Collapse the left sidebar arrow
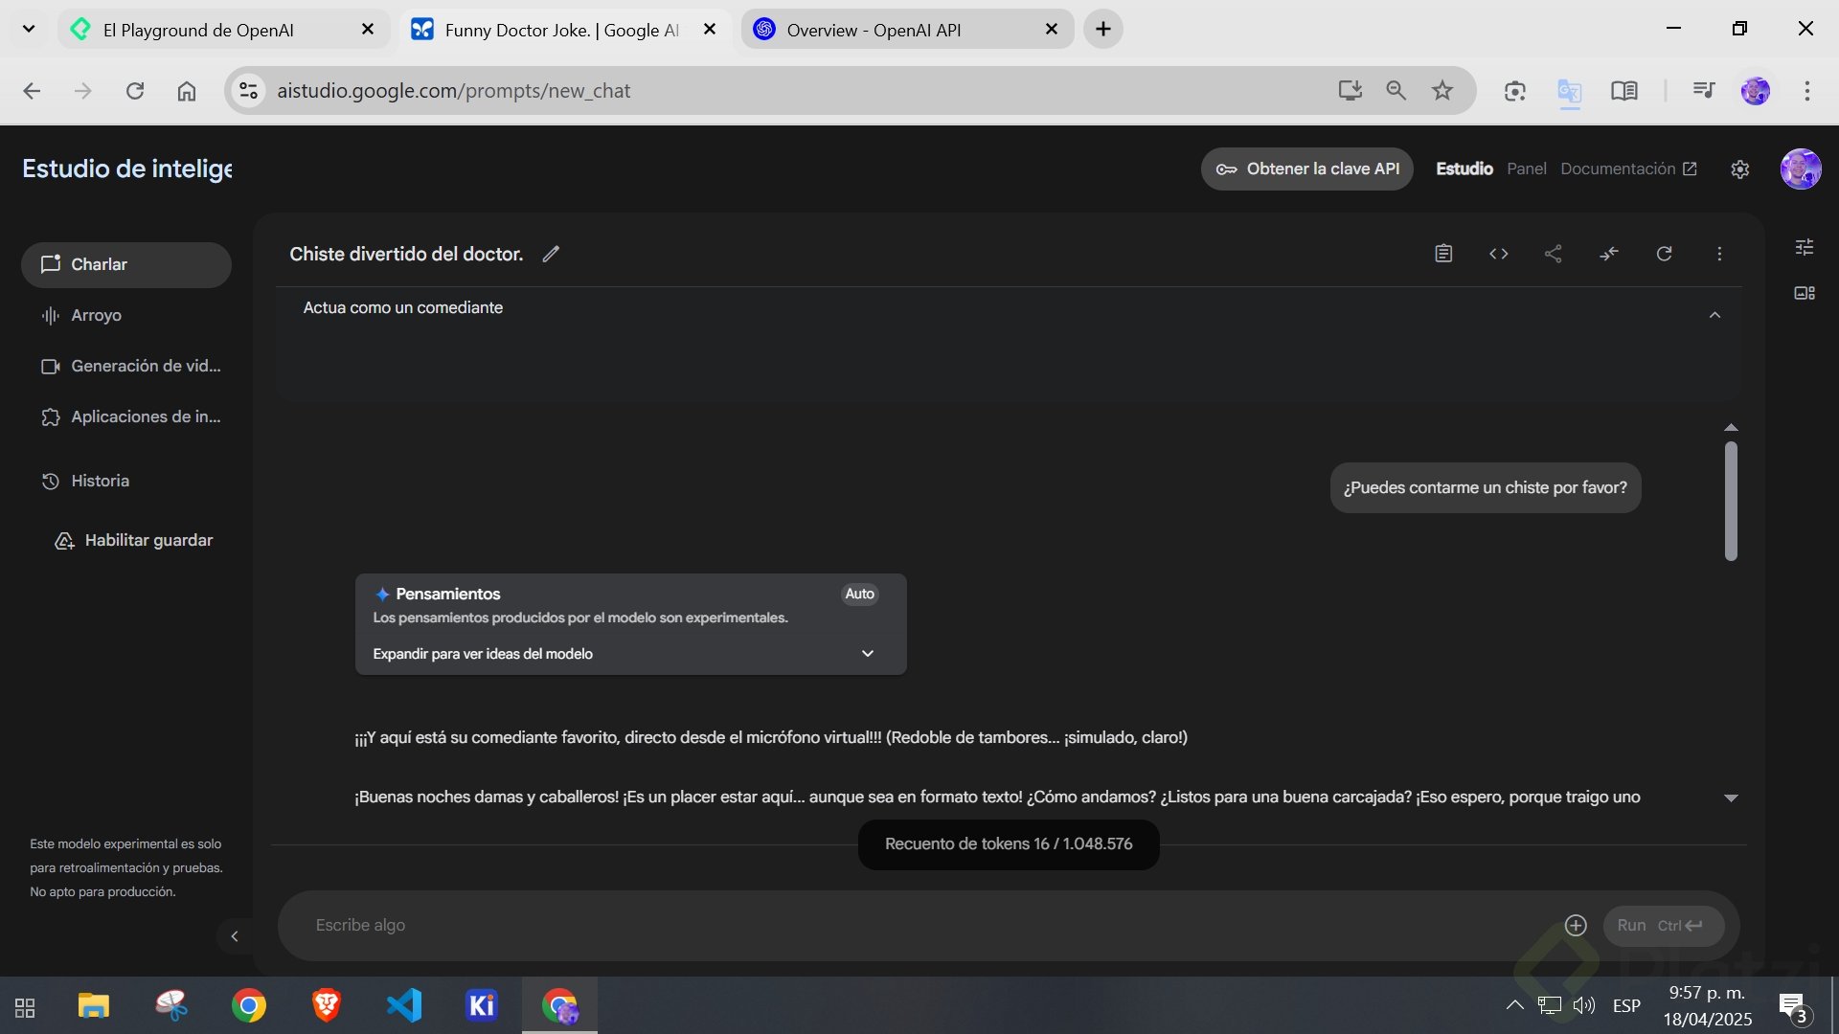Image resolution: width=1839 pixels, height=1034 pixels. [235, 936]
